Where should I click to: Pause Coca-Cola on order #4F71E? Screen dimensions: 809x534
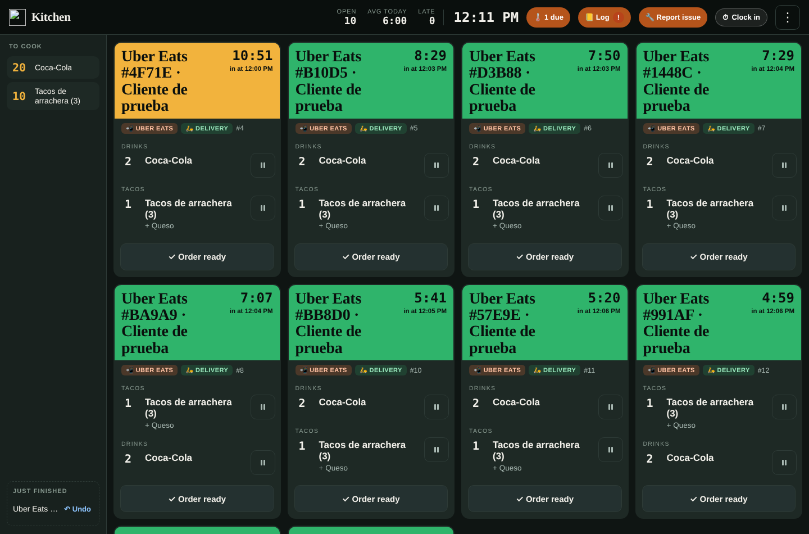point(262,165)
